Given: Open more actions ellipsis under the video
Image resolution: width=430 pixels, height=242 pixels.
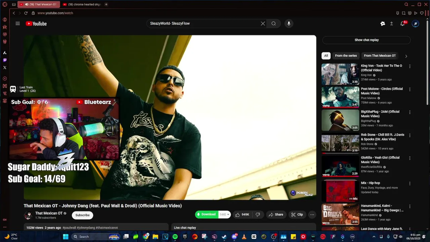Looking at the screenshot, I should coord(312,214).
